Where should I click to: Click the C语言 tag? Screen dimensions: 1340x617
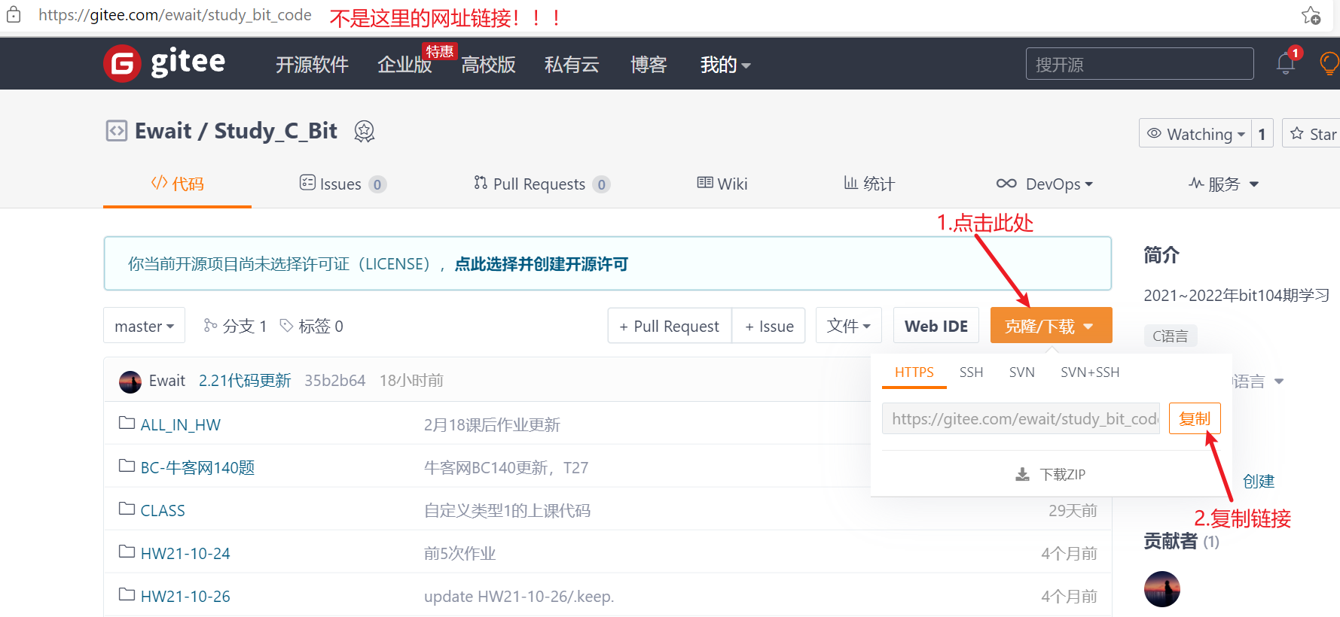point(1171,336)
